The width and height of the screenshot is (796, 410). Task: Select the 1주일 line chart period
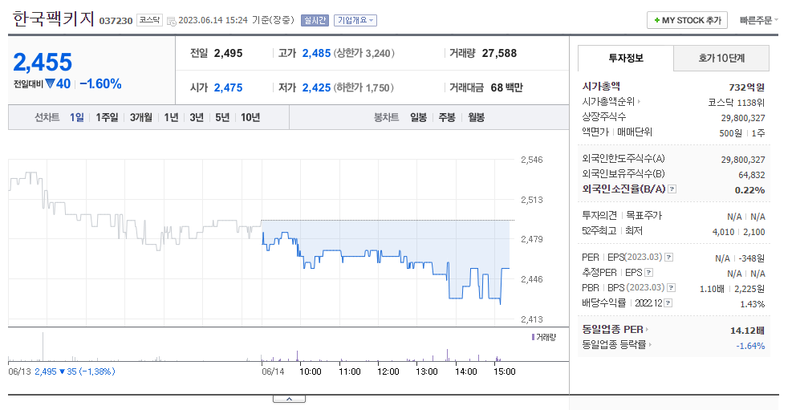point(107,117)
